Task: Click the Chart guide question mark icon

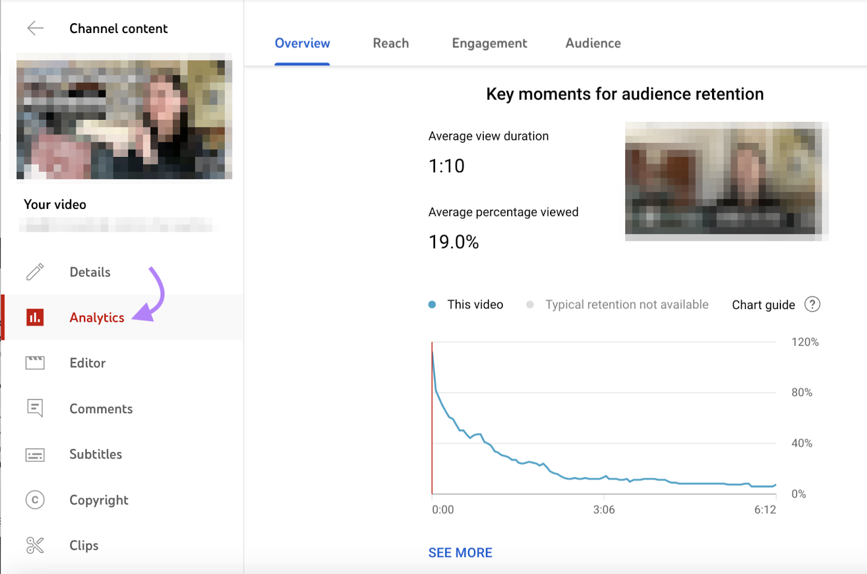Action: (x=812, y=304)
